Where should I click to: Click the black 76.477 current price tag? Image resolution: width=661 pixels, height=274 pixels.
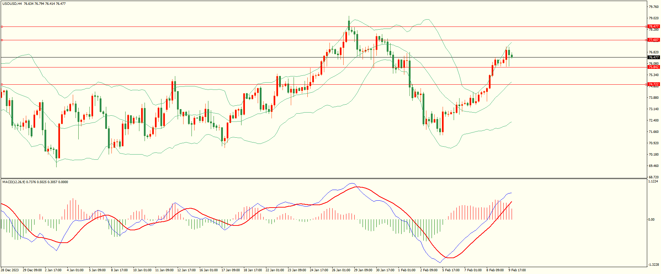coord(653,57)
